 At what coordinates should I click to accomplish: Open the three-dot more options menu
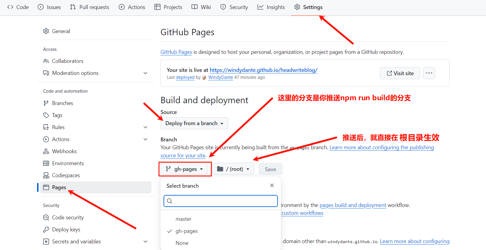click(429, 73)
